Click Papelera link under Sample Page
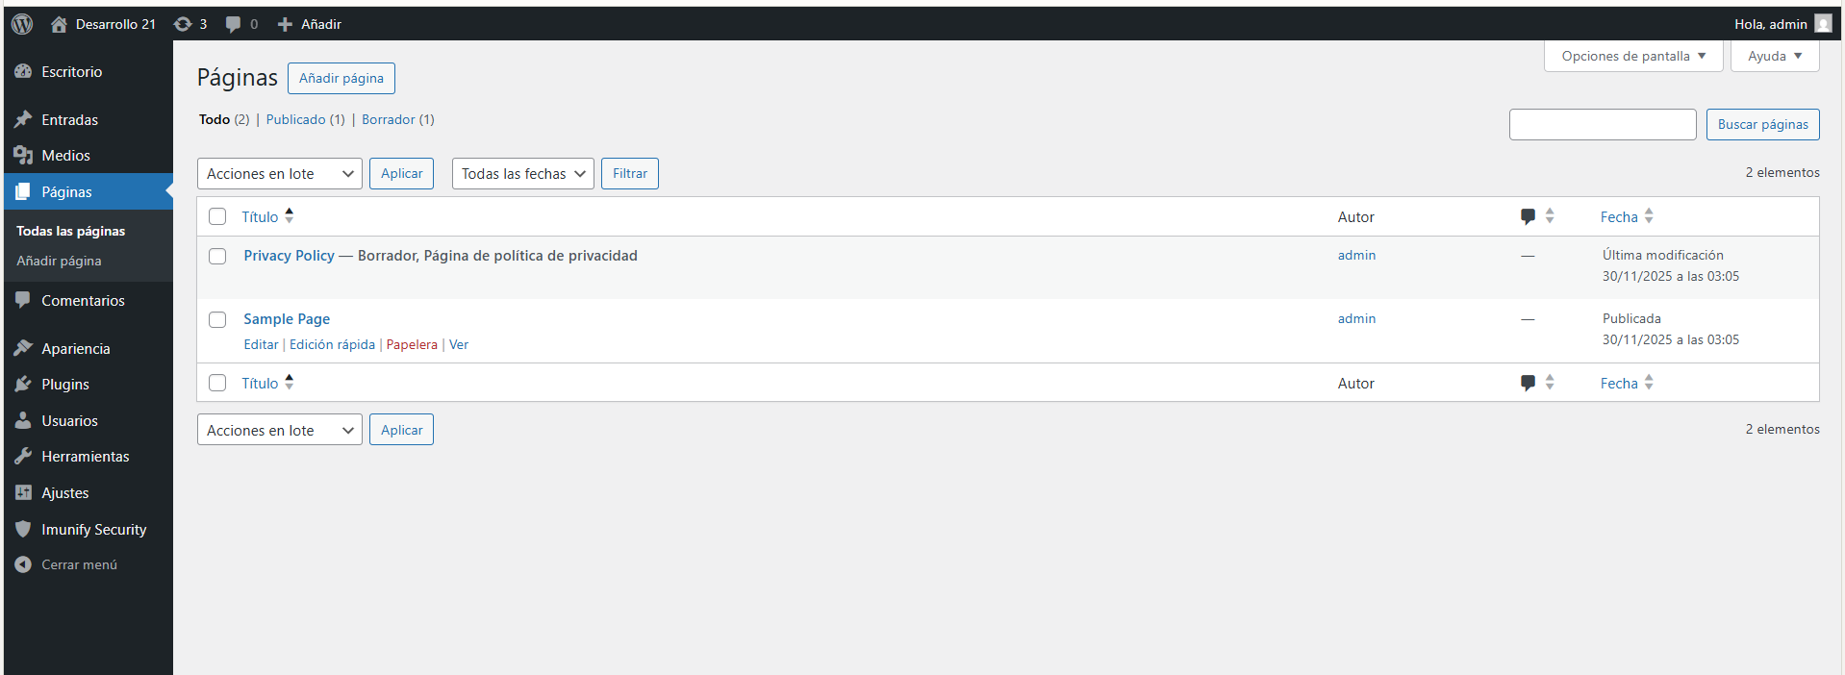1845x675 pixels. 412,345
